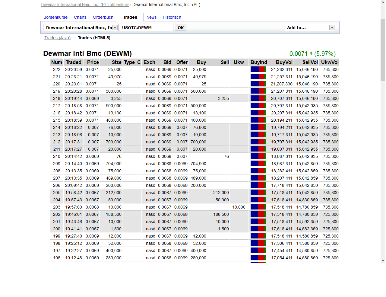Click trade time 20:17:31
The image size is (386, 297).
tap(74, 142)
